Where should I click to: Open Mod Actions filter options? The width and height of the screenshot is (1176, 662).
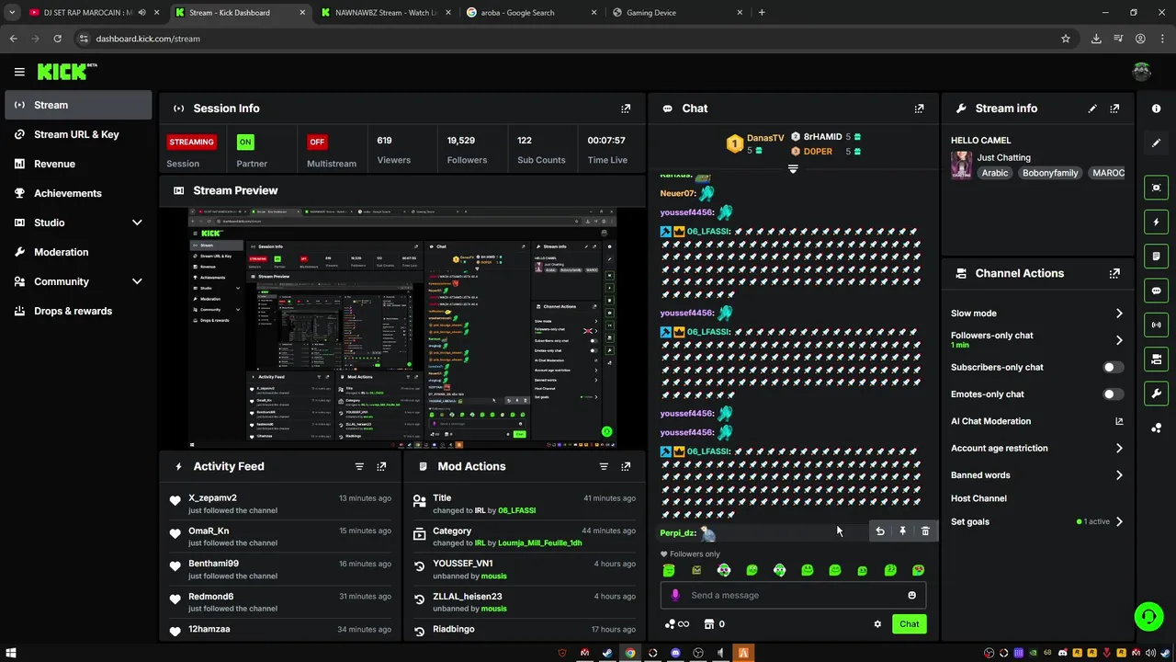point(604,466)
